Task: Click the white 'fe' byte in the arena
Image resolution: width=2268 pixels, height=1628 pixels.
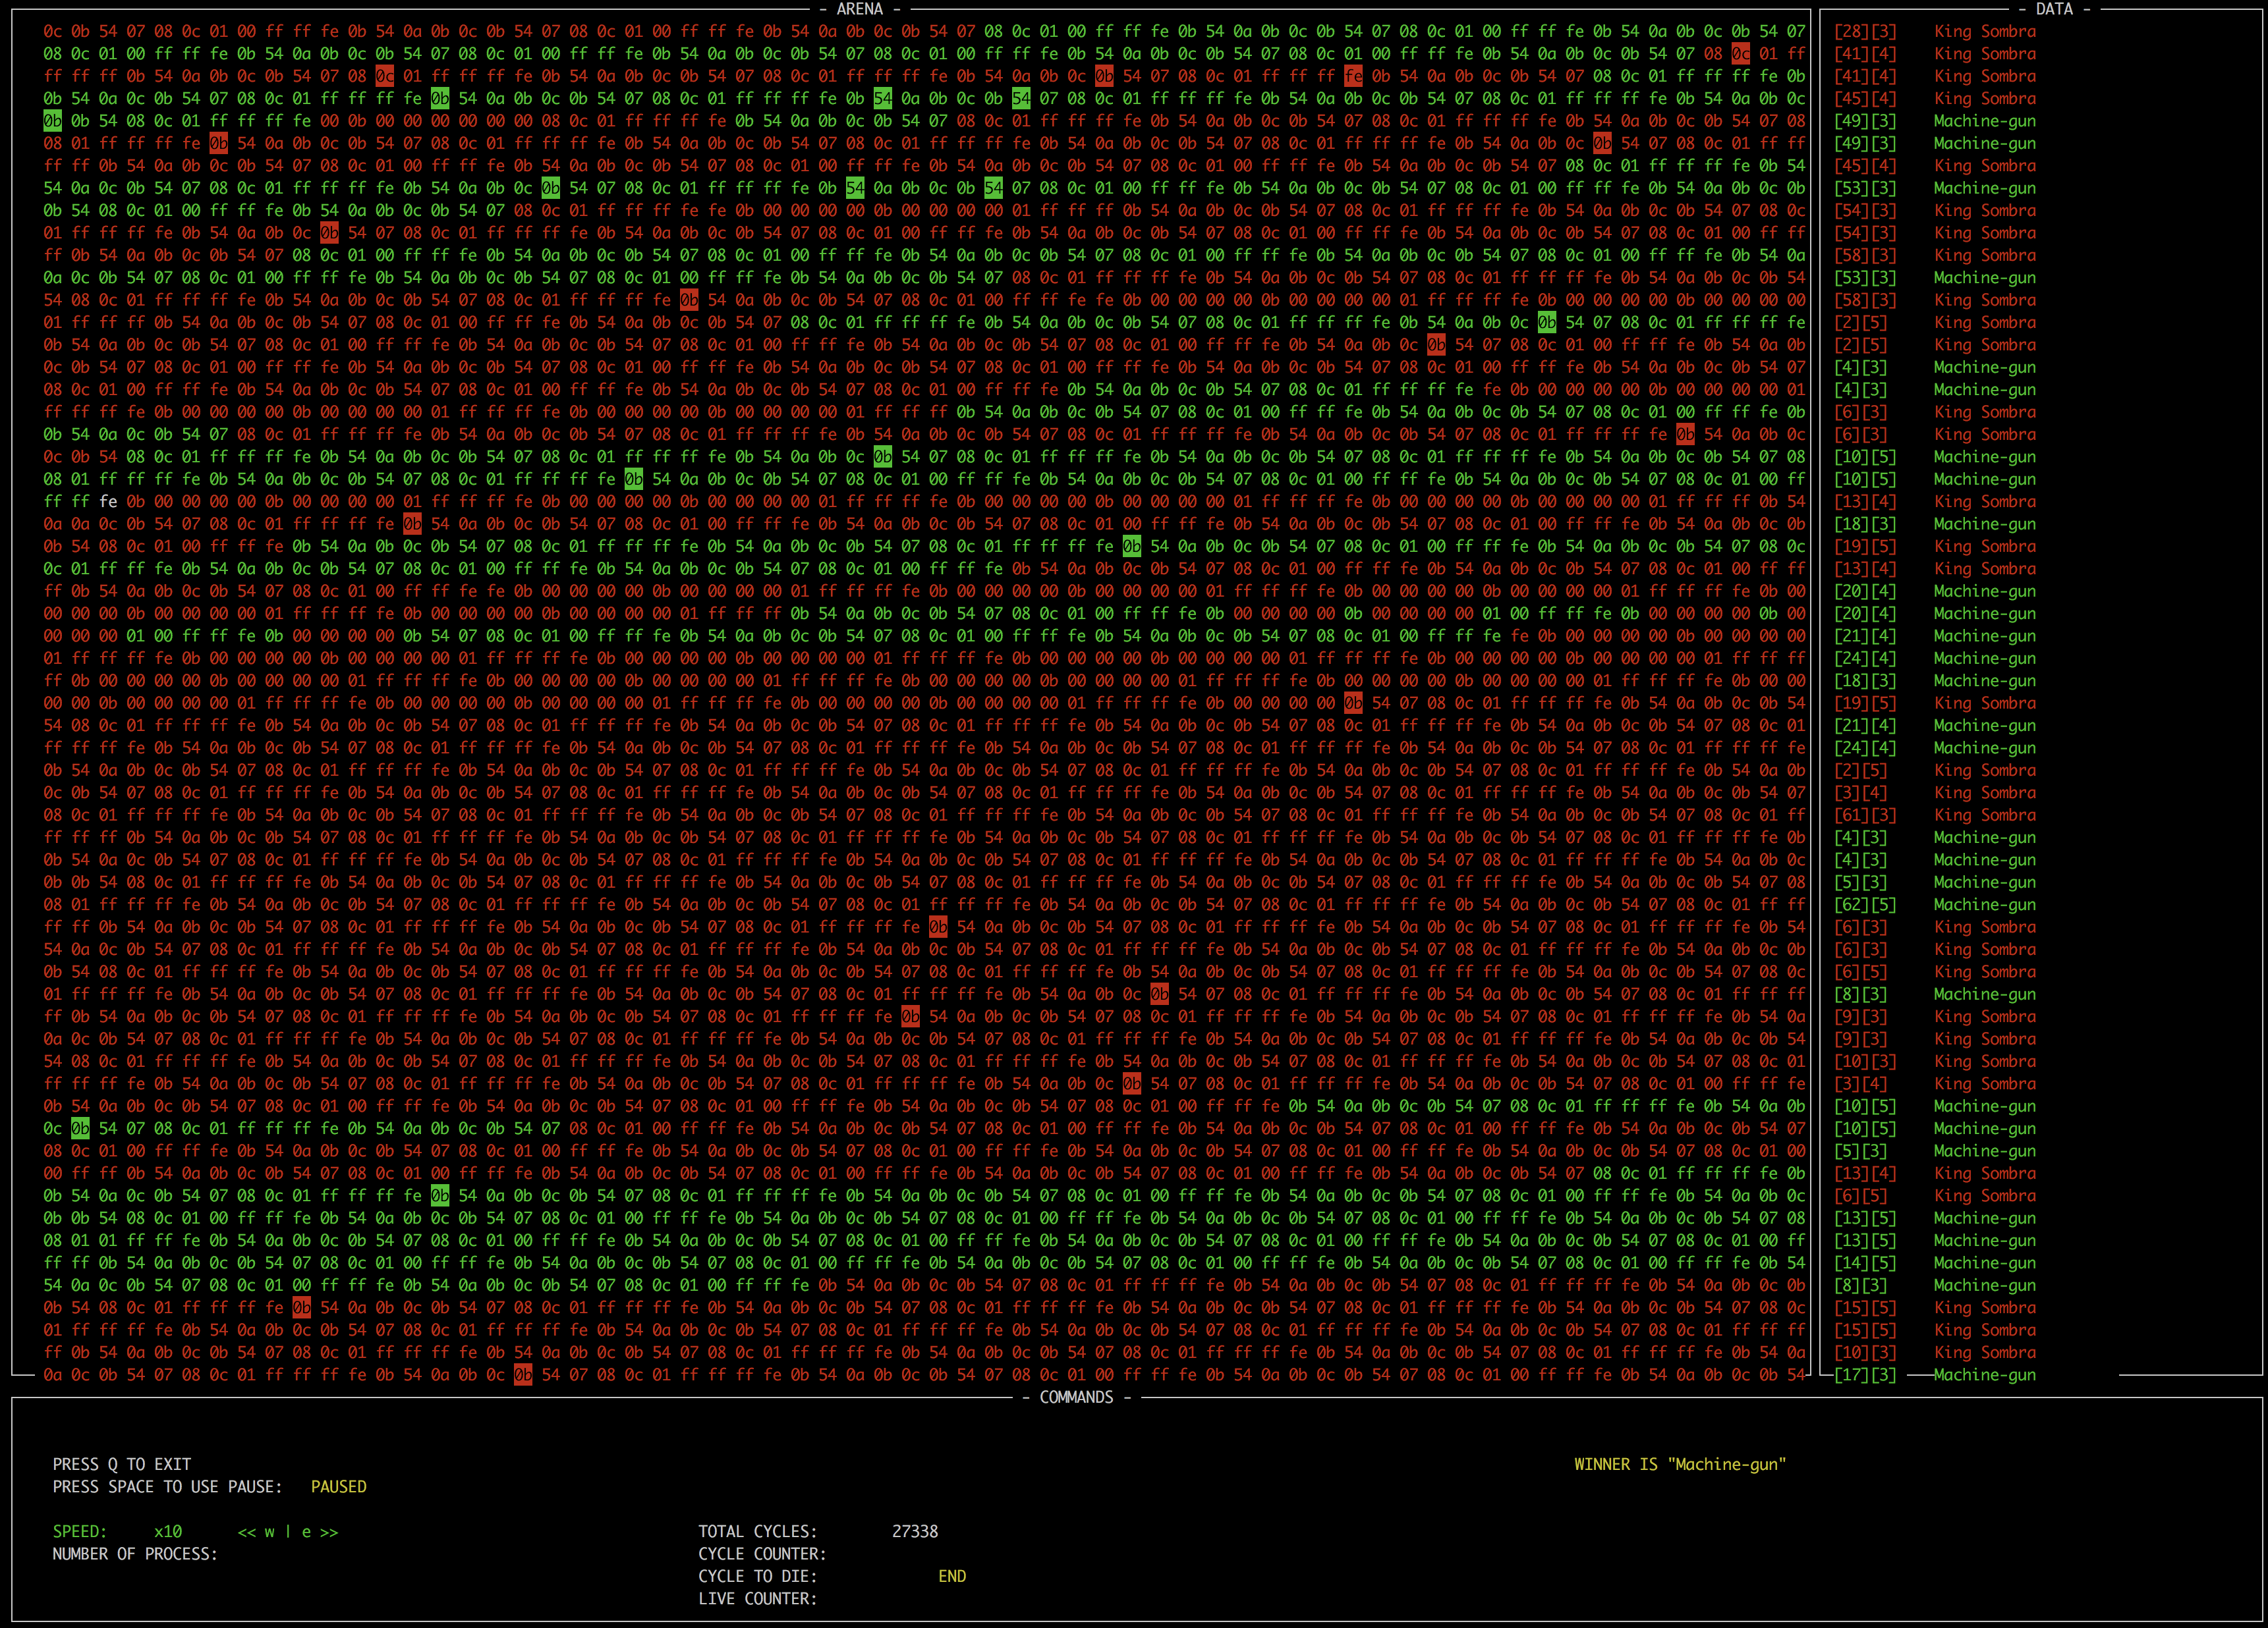Action: click(x=108, y=502)
